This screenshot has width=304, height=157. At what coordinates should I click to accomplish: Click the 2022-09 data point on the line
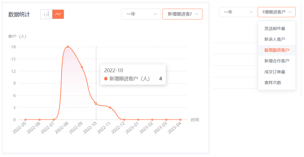[82, 67]
